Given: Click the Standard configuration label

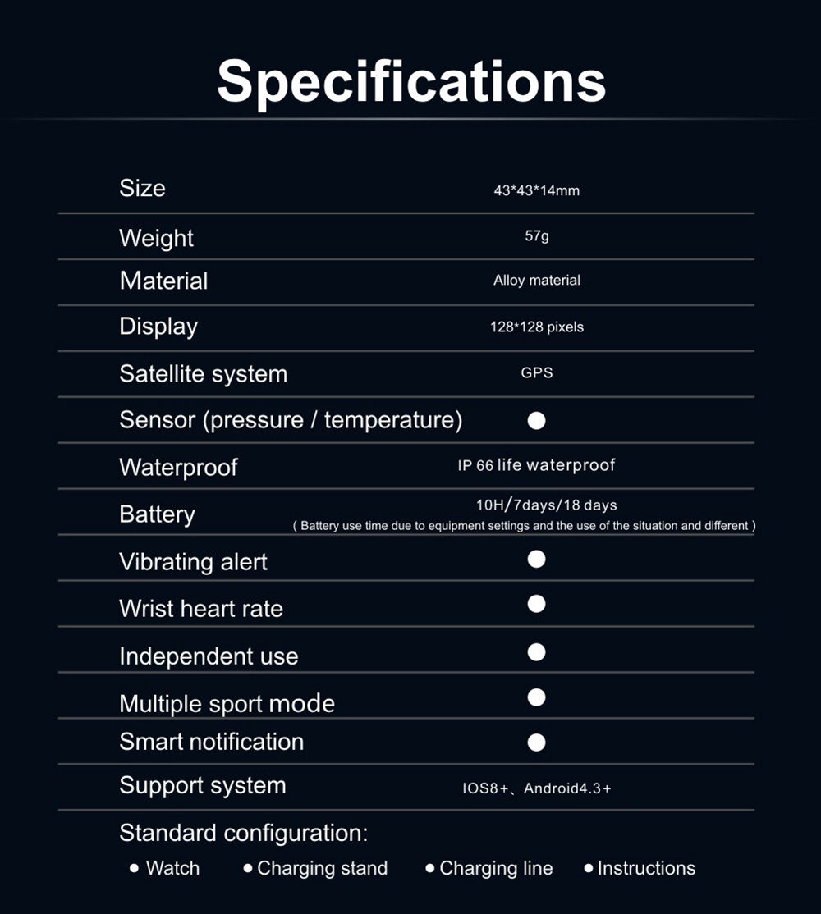Looking at the screenshot, I should (x=243, y=833).
